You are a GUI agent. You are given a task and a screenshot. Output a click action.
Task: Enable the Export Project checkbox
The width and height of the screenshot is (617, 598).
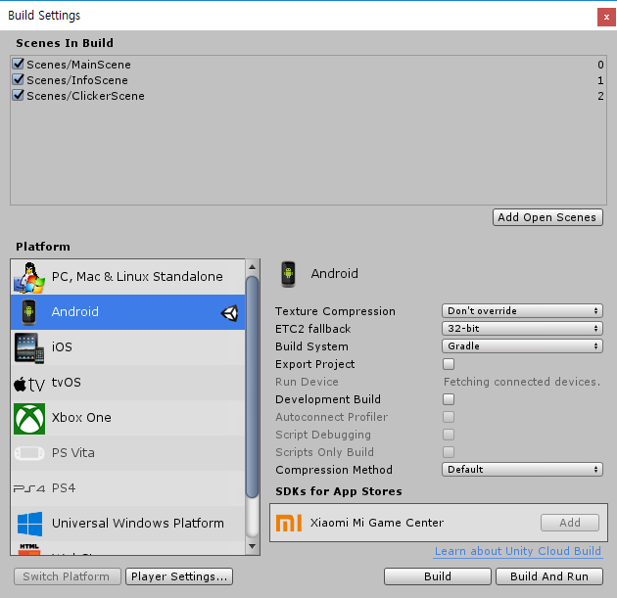click(x=449, y=364)
